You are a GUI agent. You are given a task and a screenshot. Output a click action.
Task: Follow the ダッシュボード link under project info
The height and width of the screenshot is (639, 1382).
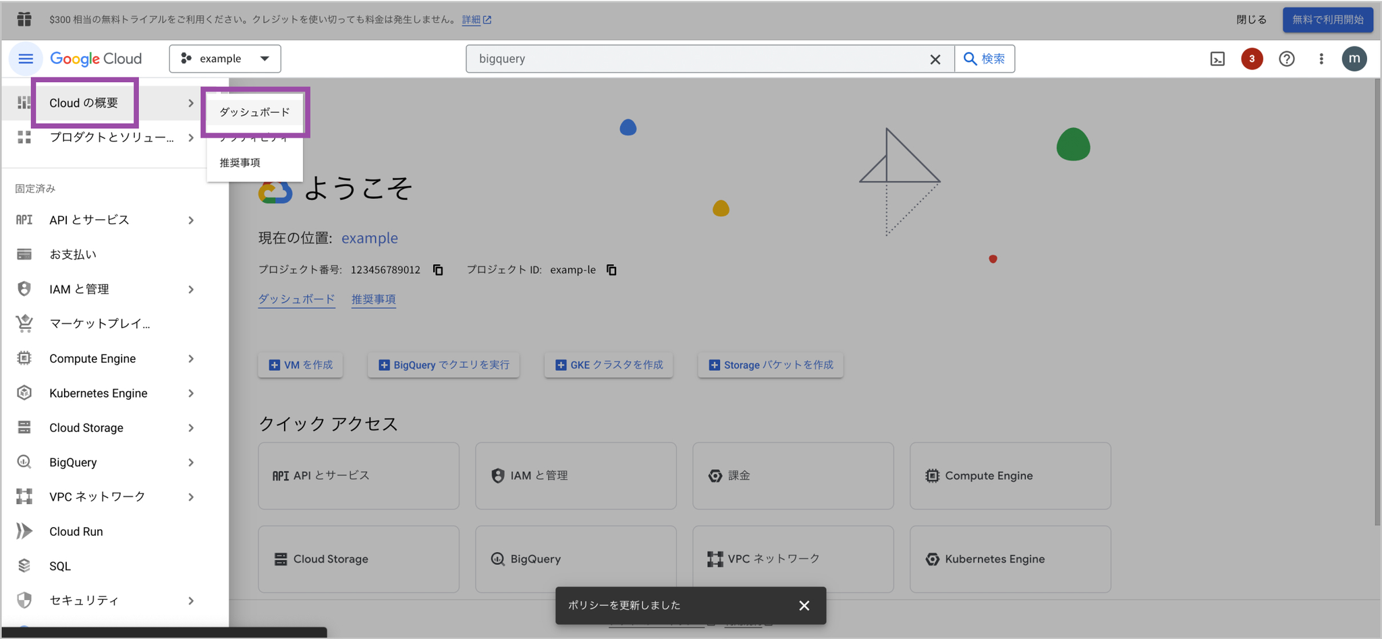pyautogui.click(x=296, y=299)
